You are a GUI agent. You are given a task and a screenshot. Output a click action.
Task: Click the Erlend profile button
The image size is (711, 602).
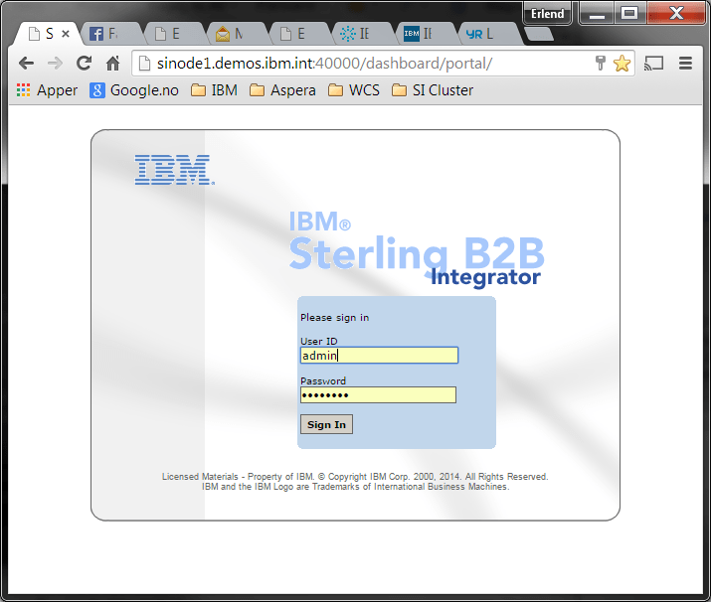click(547, 14)
